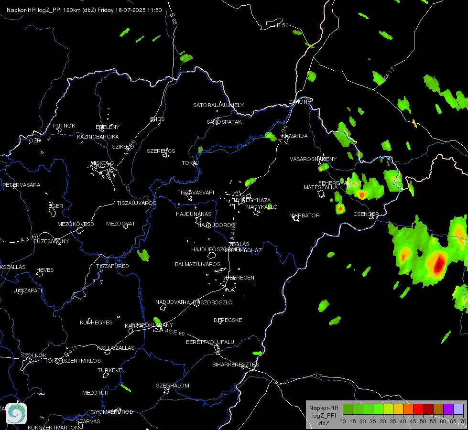
Task: Click the BALMAZUJVAROS town label
Action: pyautogui.click(x=198, y=264)
